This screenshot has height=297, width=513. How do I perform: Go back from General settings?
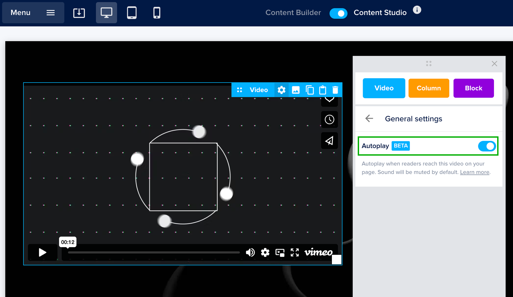tap(369, 119)
